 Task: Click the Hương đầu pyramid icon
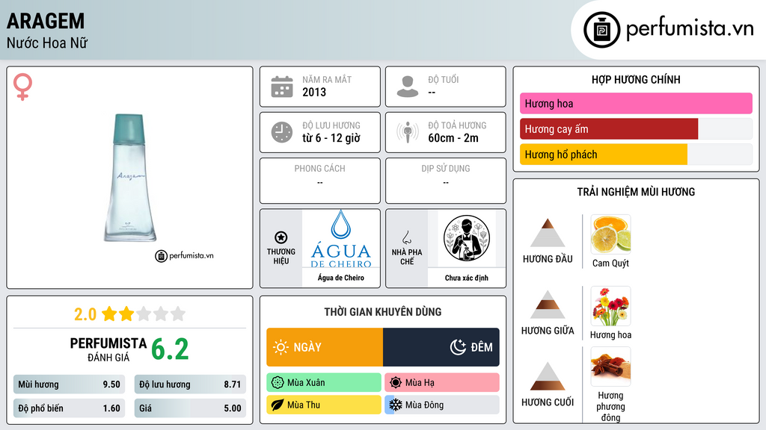548,233
